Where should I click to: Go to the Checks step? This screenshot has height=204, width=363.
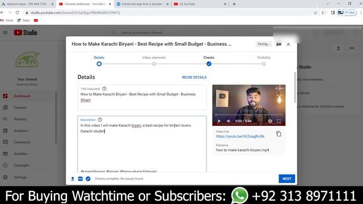coord(209,61)
